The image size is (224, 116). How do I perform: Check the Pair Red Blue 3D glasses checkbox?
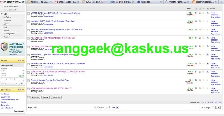coord(29,55)
